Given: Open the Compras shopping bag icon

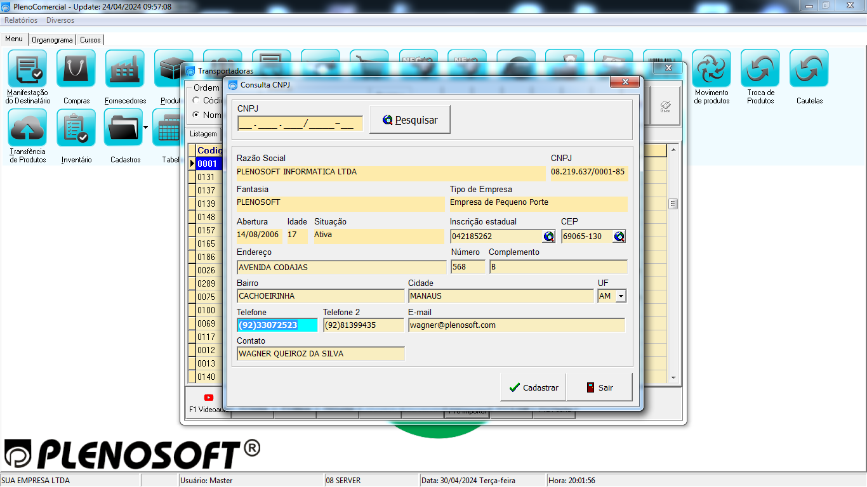Looking at the screenshot, I should click(76, 68).
